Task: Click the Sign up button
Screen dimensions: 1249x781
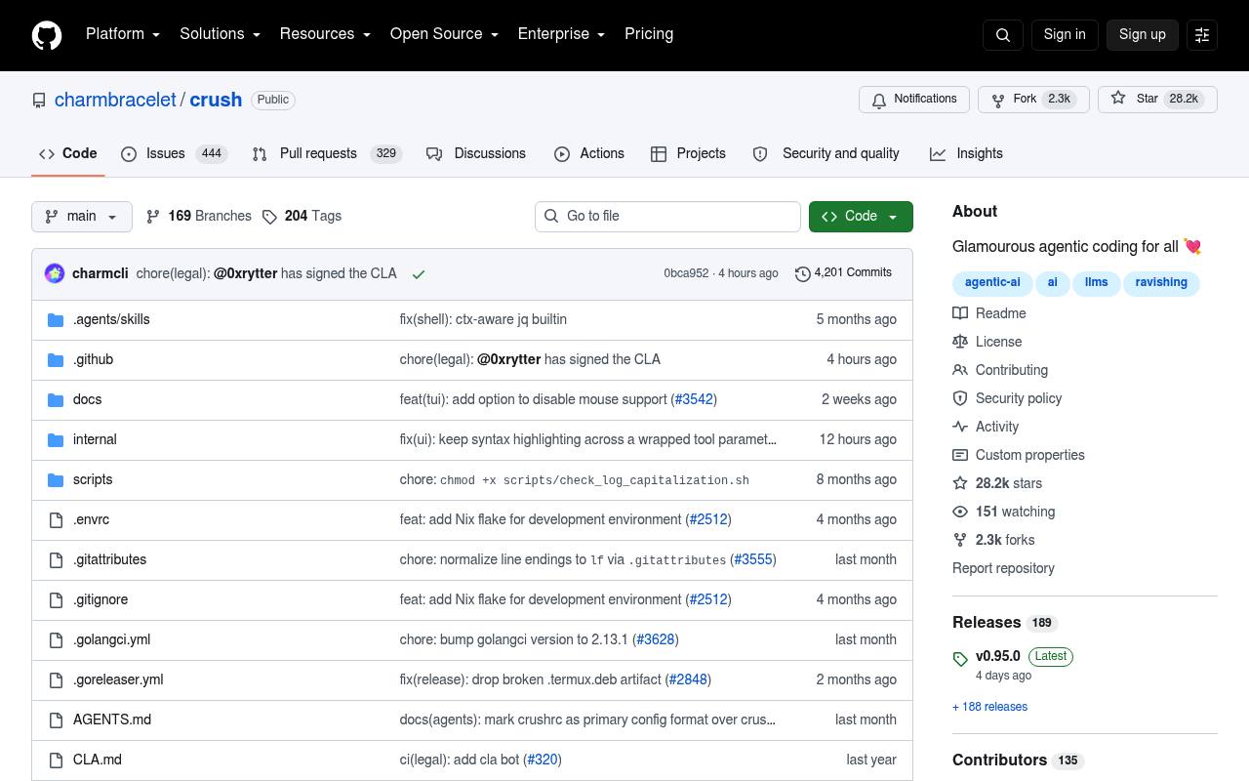Action: pos(1143,34)
